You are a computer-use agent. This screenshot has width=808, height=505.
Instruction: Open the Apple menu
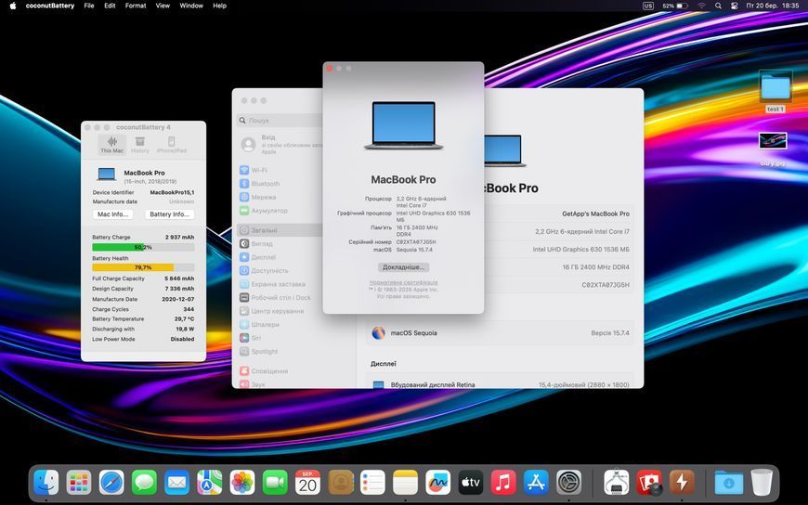(x=12, y=6)
